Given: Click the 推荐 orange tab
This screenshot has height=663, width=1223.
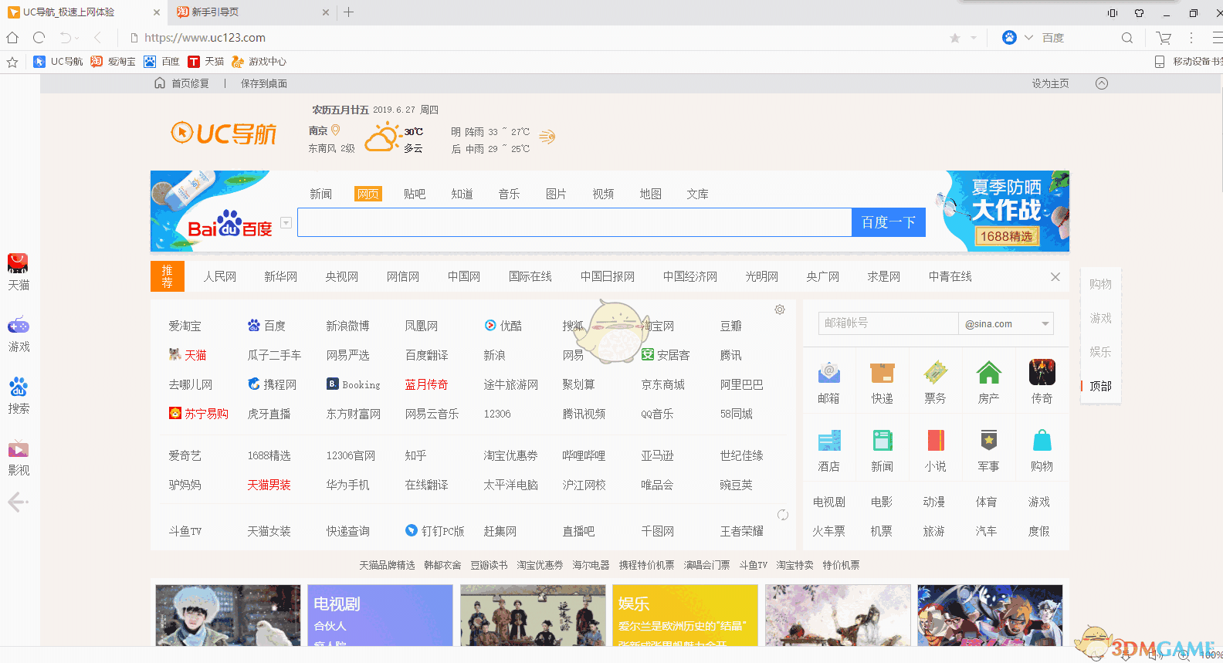Looking at the screenshot, I should coord(168,276).
